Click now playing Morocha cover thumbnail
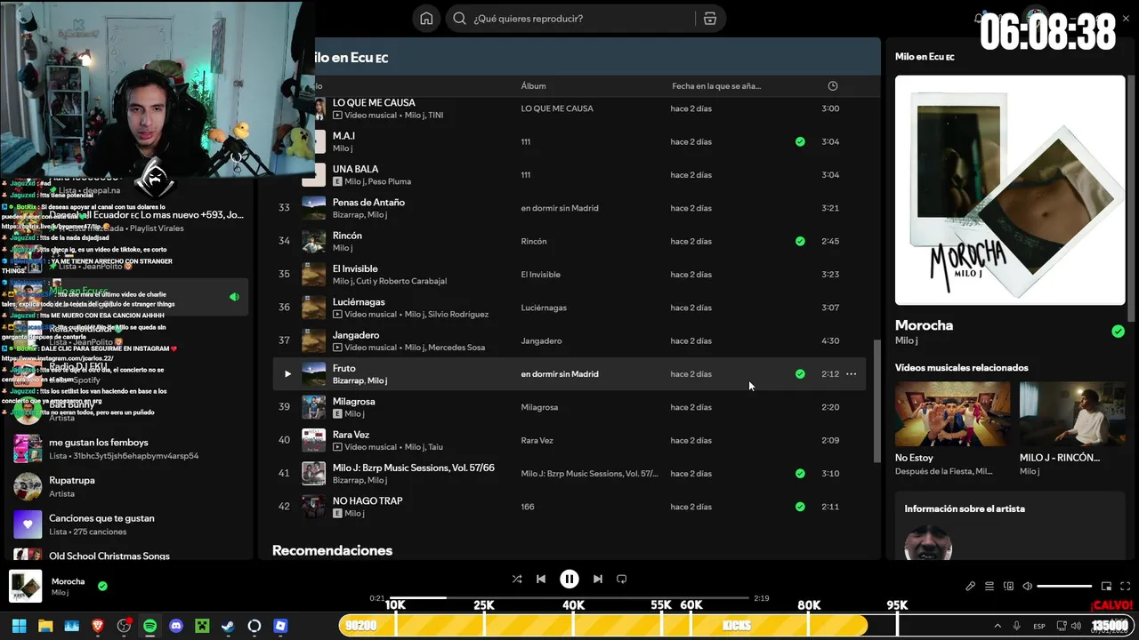 (26, 586)
